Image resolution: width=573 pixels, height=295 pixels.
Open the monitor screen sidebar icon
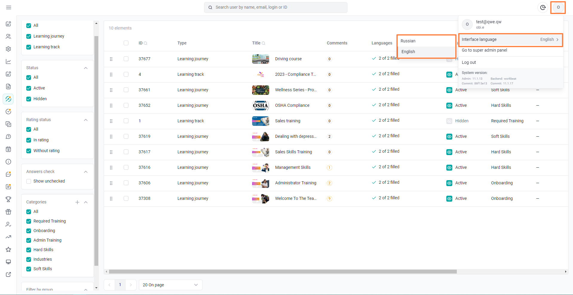[8, 262]
